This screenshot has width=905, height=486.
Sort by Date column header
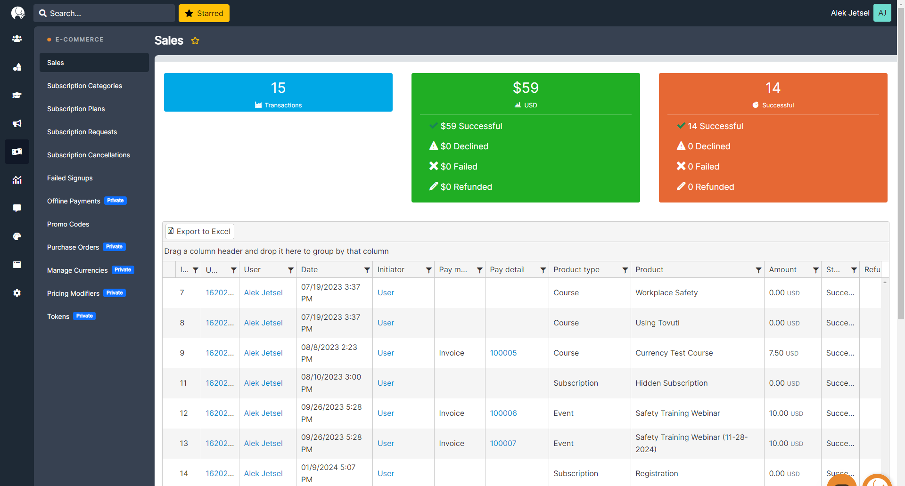(309, 270)
